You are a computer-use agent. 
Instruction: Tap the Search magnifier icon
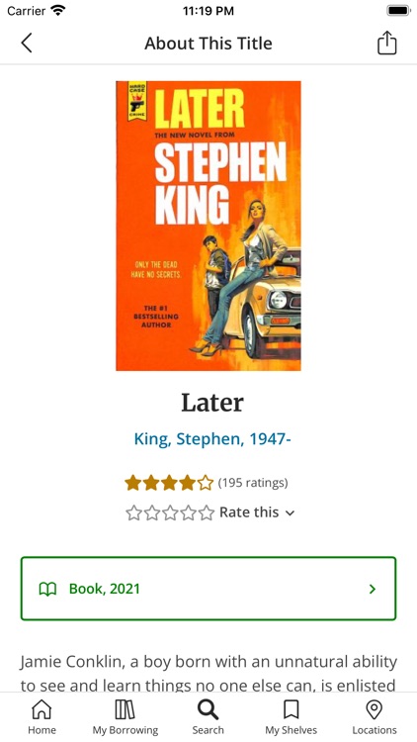point(208,709)
